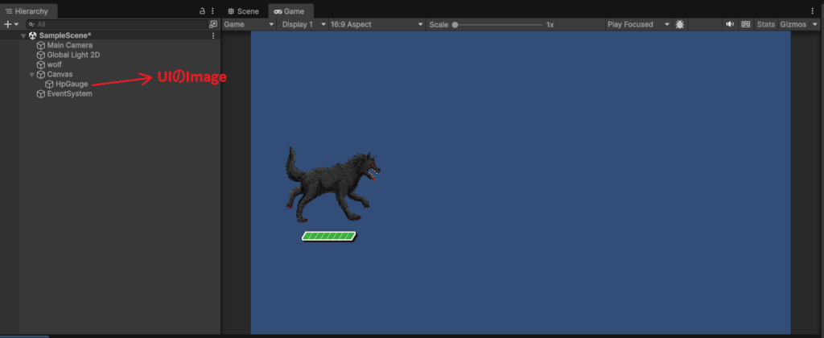The height and width of the screenshot is (338, 824).
Task: Open the Display 1 dropdown
Action: pos(303,24)
